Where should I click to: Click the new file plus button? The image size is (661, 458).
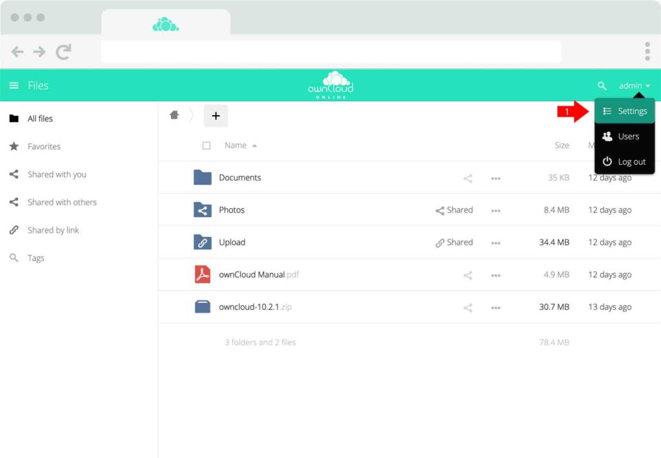216,116
